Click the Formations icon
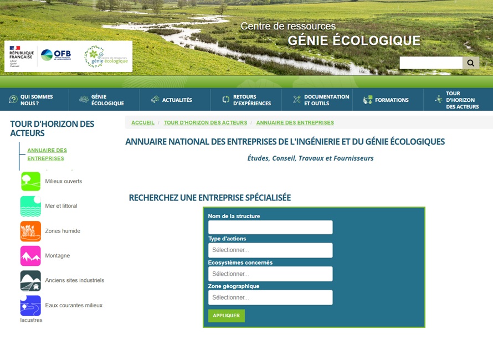493x340 pixels. pyautogui.click(x=368, y=100)
